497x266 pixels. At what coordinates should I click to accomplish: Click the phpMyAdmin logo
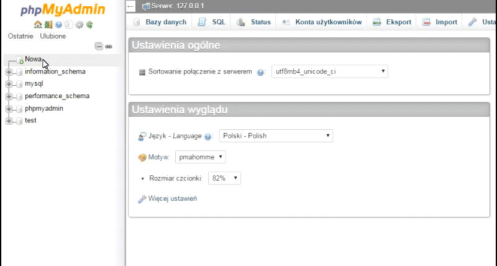click(x=63, y=10)
